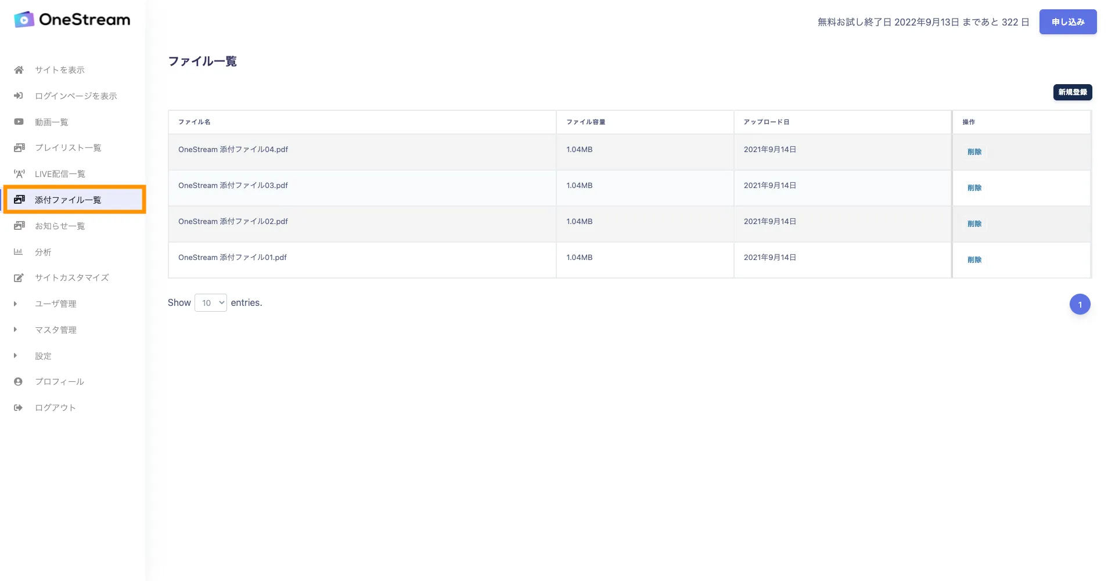Expand the 設定 menu arrow

(15, 356)
